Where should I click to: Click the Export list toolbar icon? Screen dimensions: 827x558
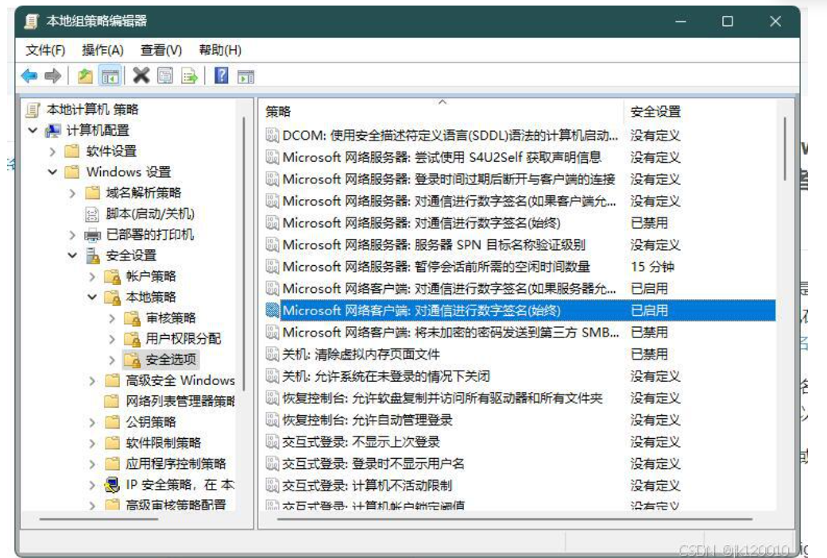pyautogui.click(x=189, y=76)
